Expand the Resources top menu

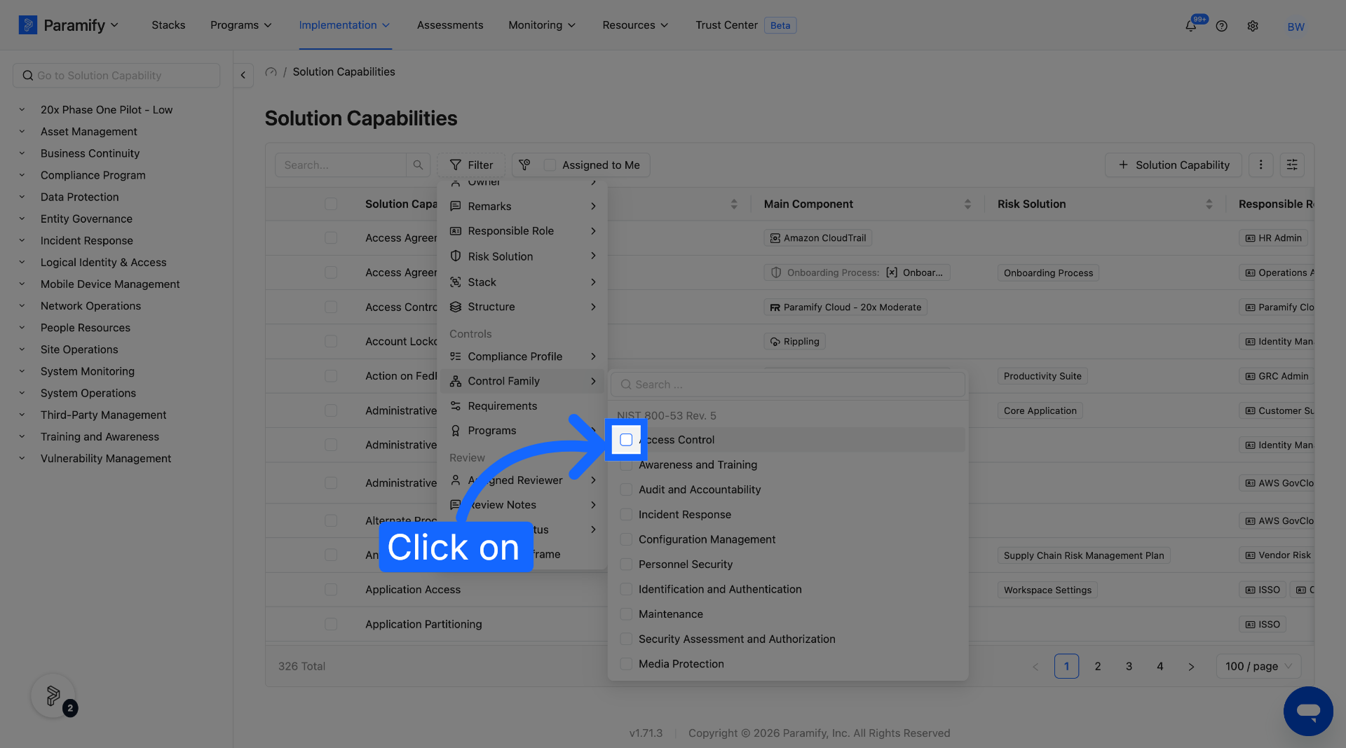635,25
